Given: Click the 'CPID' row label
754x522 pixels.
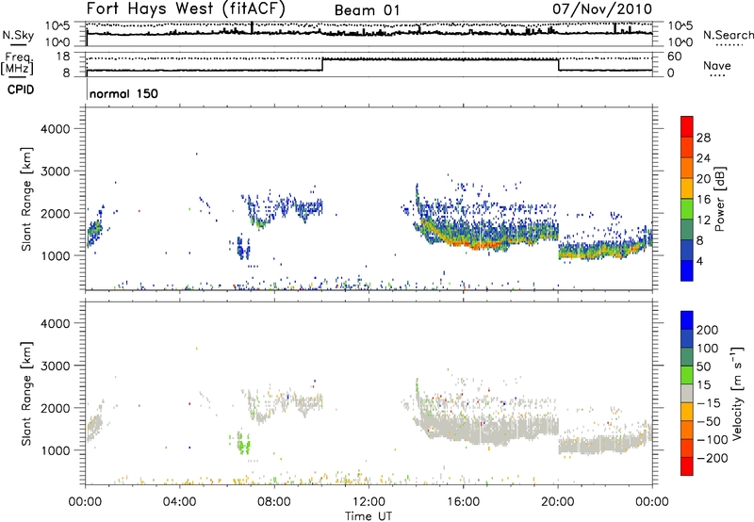Looking at the screenshot, I should click(21, 90).
